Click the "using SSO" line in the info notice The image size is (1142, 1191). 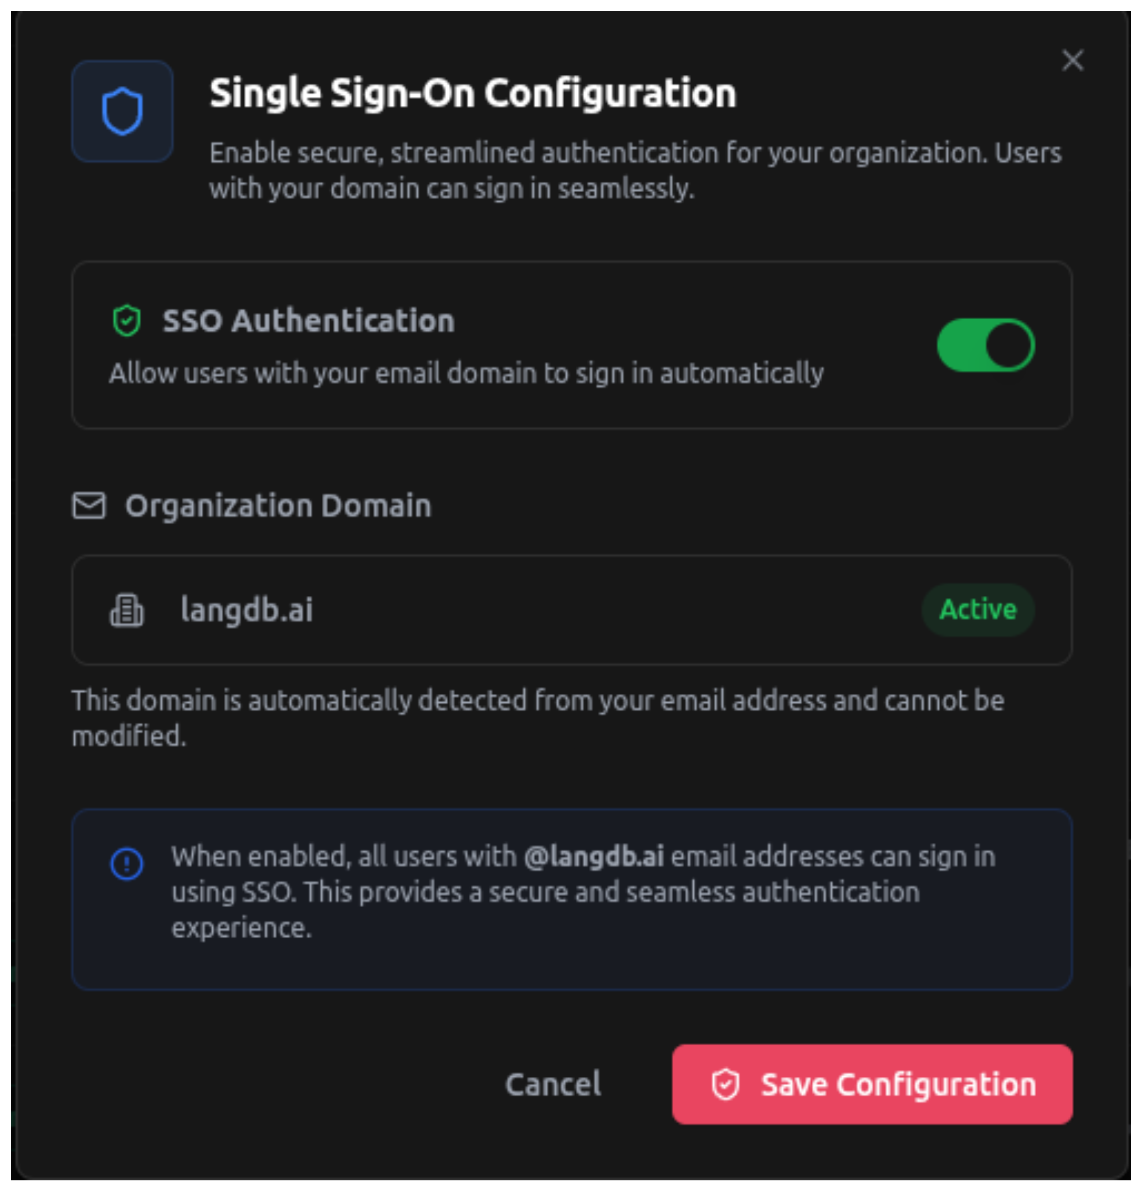click(x=545, y=893)
